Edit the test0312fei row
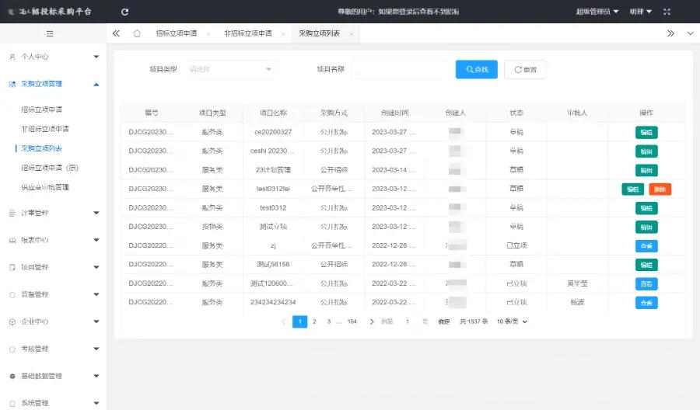This screenshot has height=410, width=700. [x=632, y=189]
